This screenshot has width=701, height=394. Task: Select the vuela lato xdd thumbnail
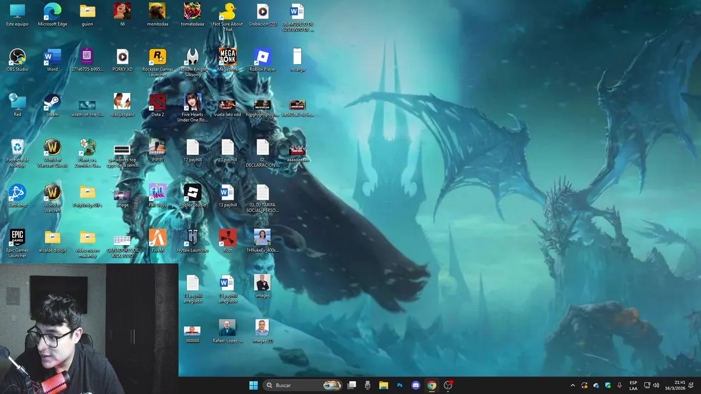click(x=227, y=106)
